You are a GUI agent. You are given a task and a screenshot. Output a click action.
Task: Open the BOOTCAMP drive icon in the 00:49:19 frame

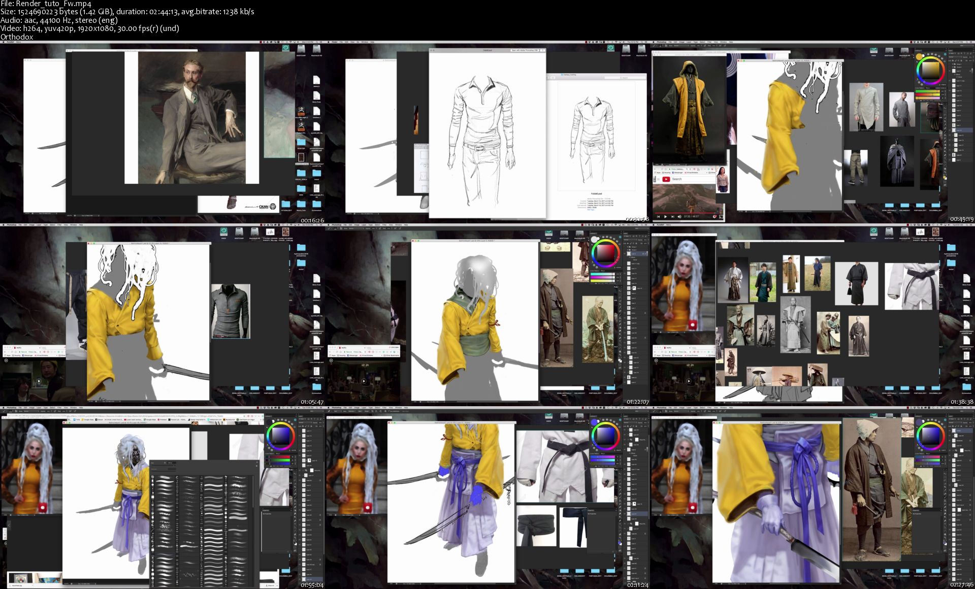pos(889,50)
